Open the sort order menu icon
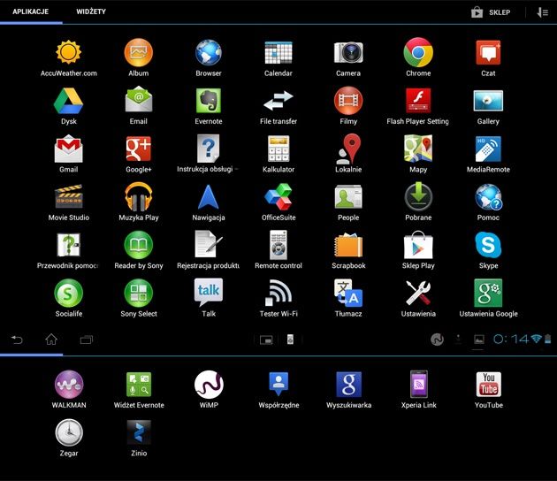 [x=543, y=12]
